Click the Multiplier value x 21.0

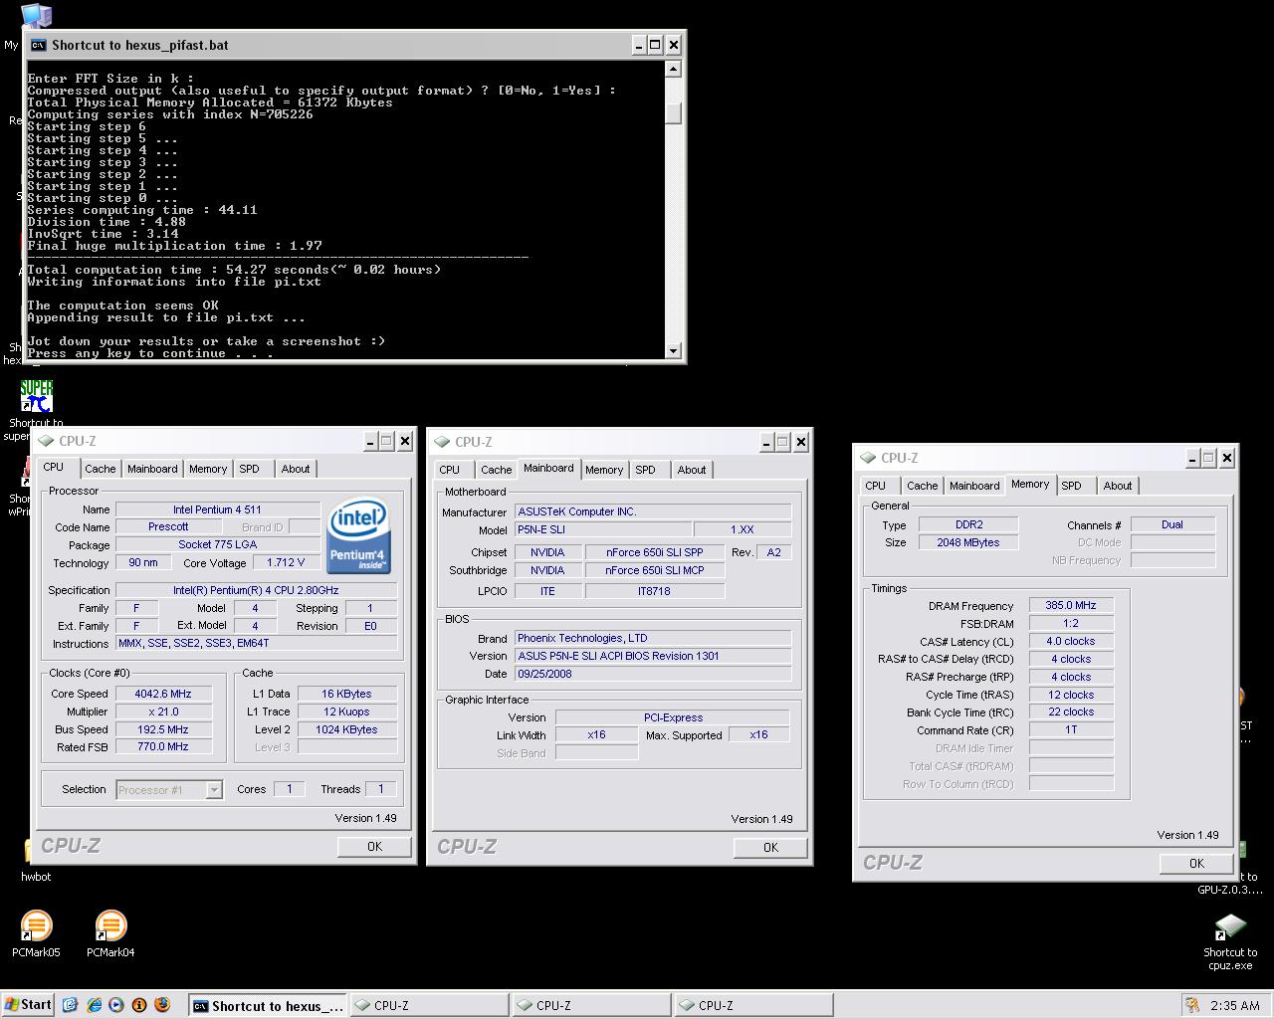[162, 712]
